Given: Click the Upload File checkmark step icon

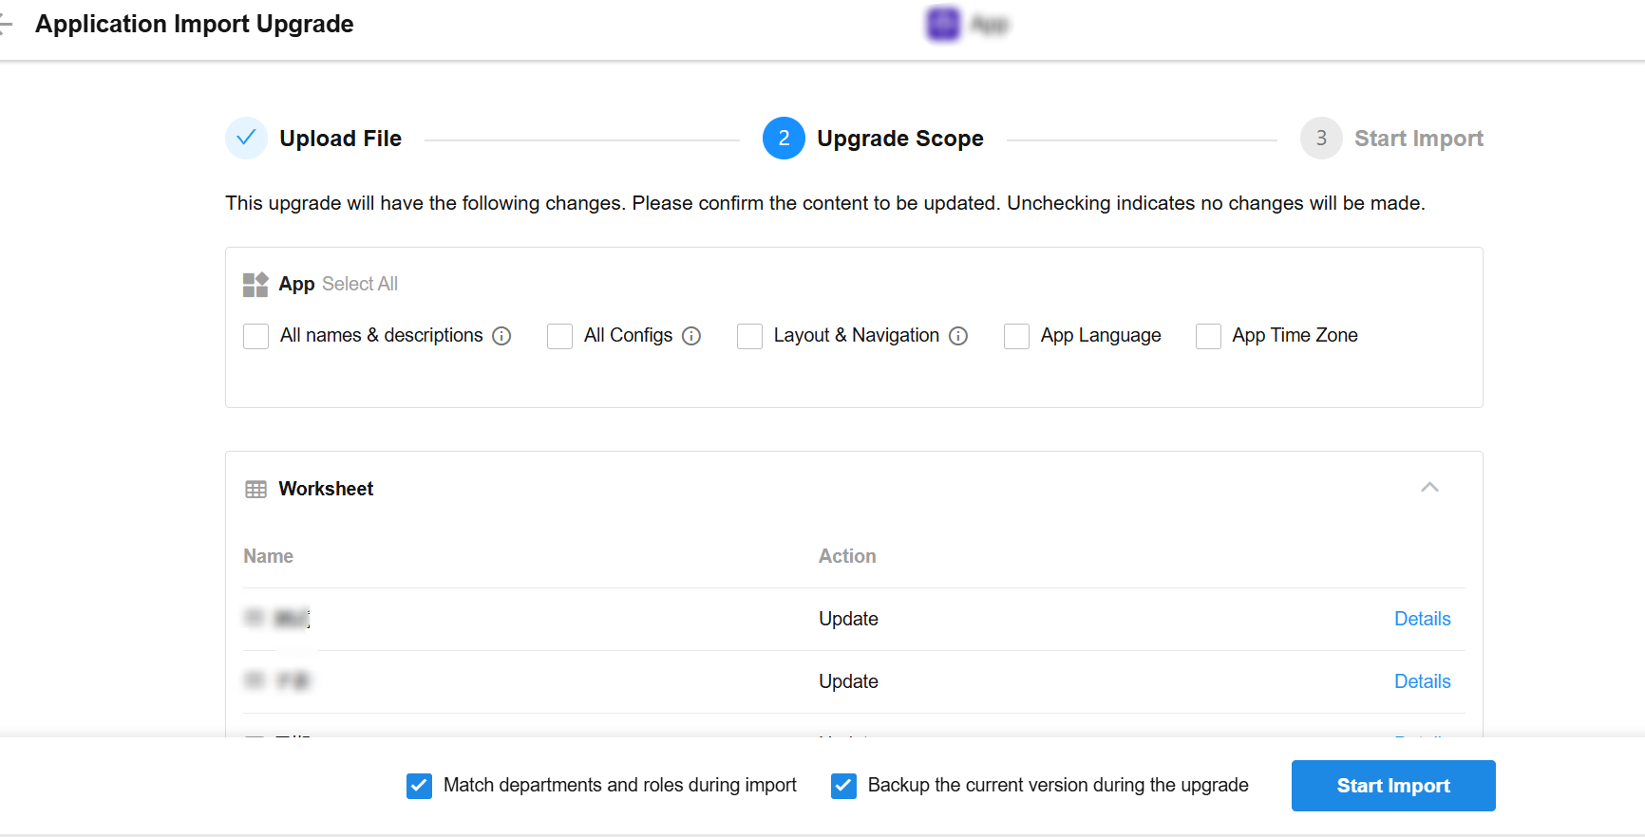Looking at the screenshot, I should [x=246, y=139].
